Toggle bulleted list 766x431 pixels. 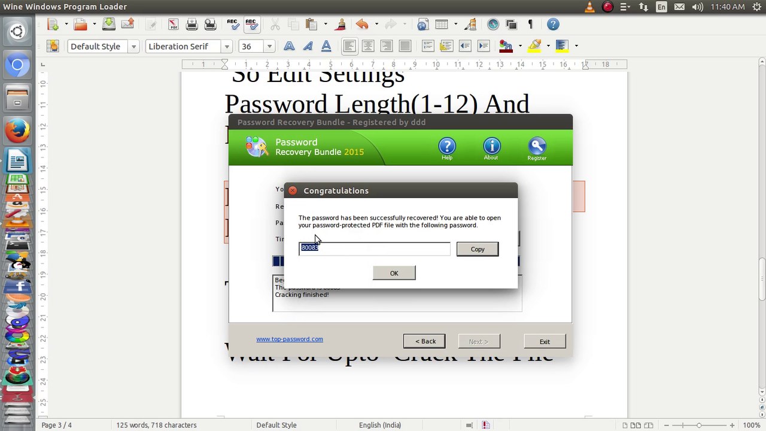point(446,46)
